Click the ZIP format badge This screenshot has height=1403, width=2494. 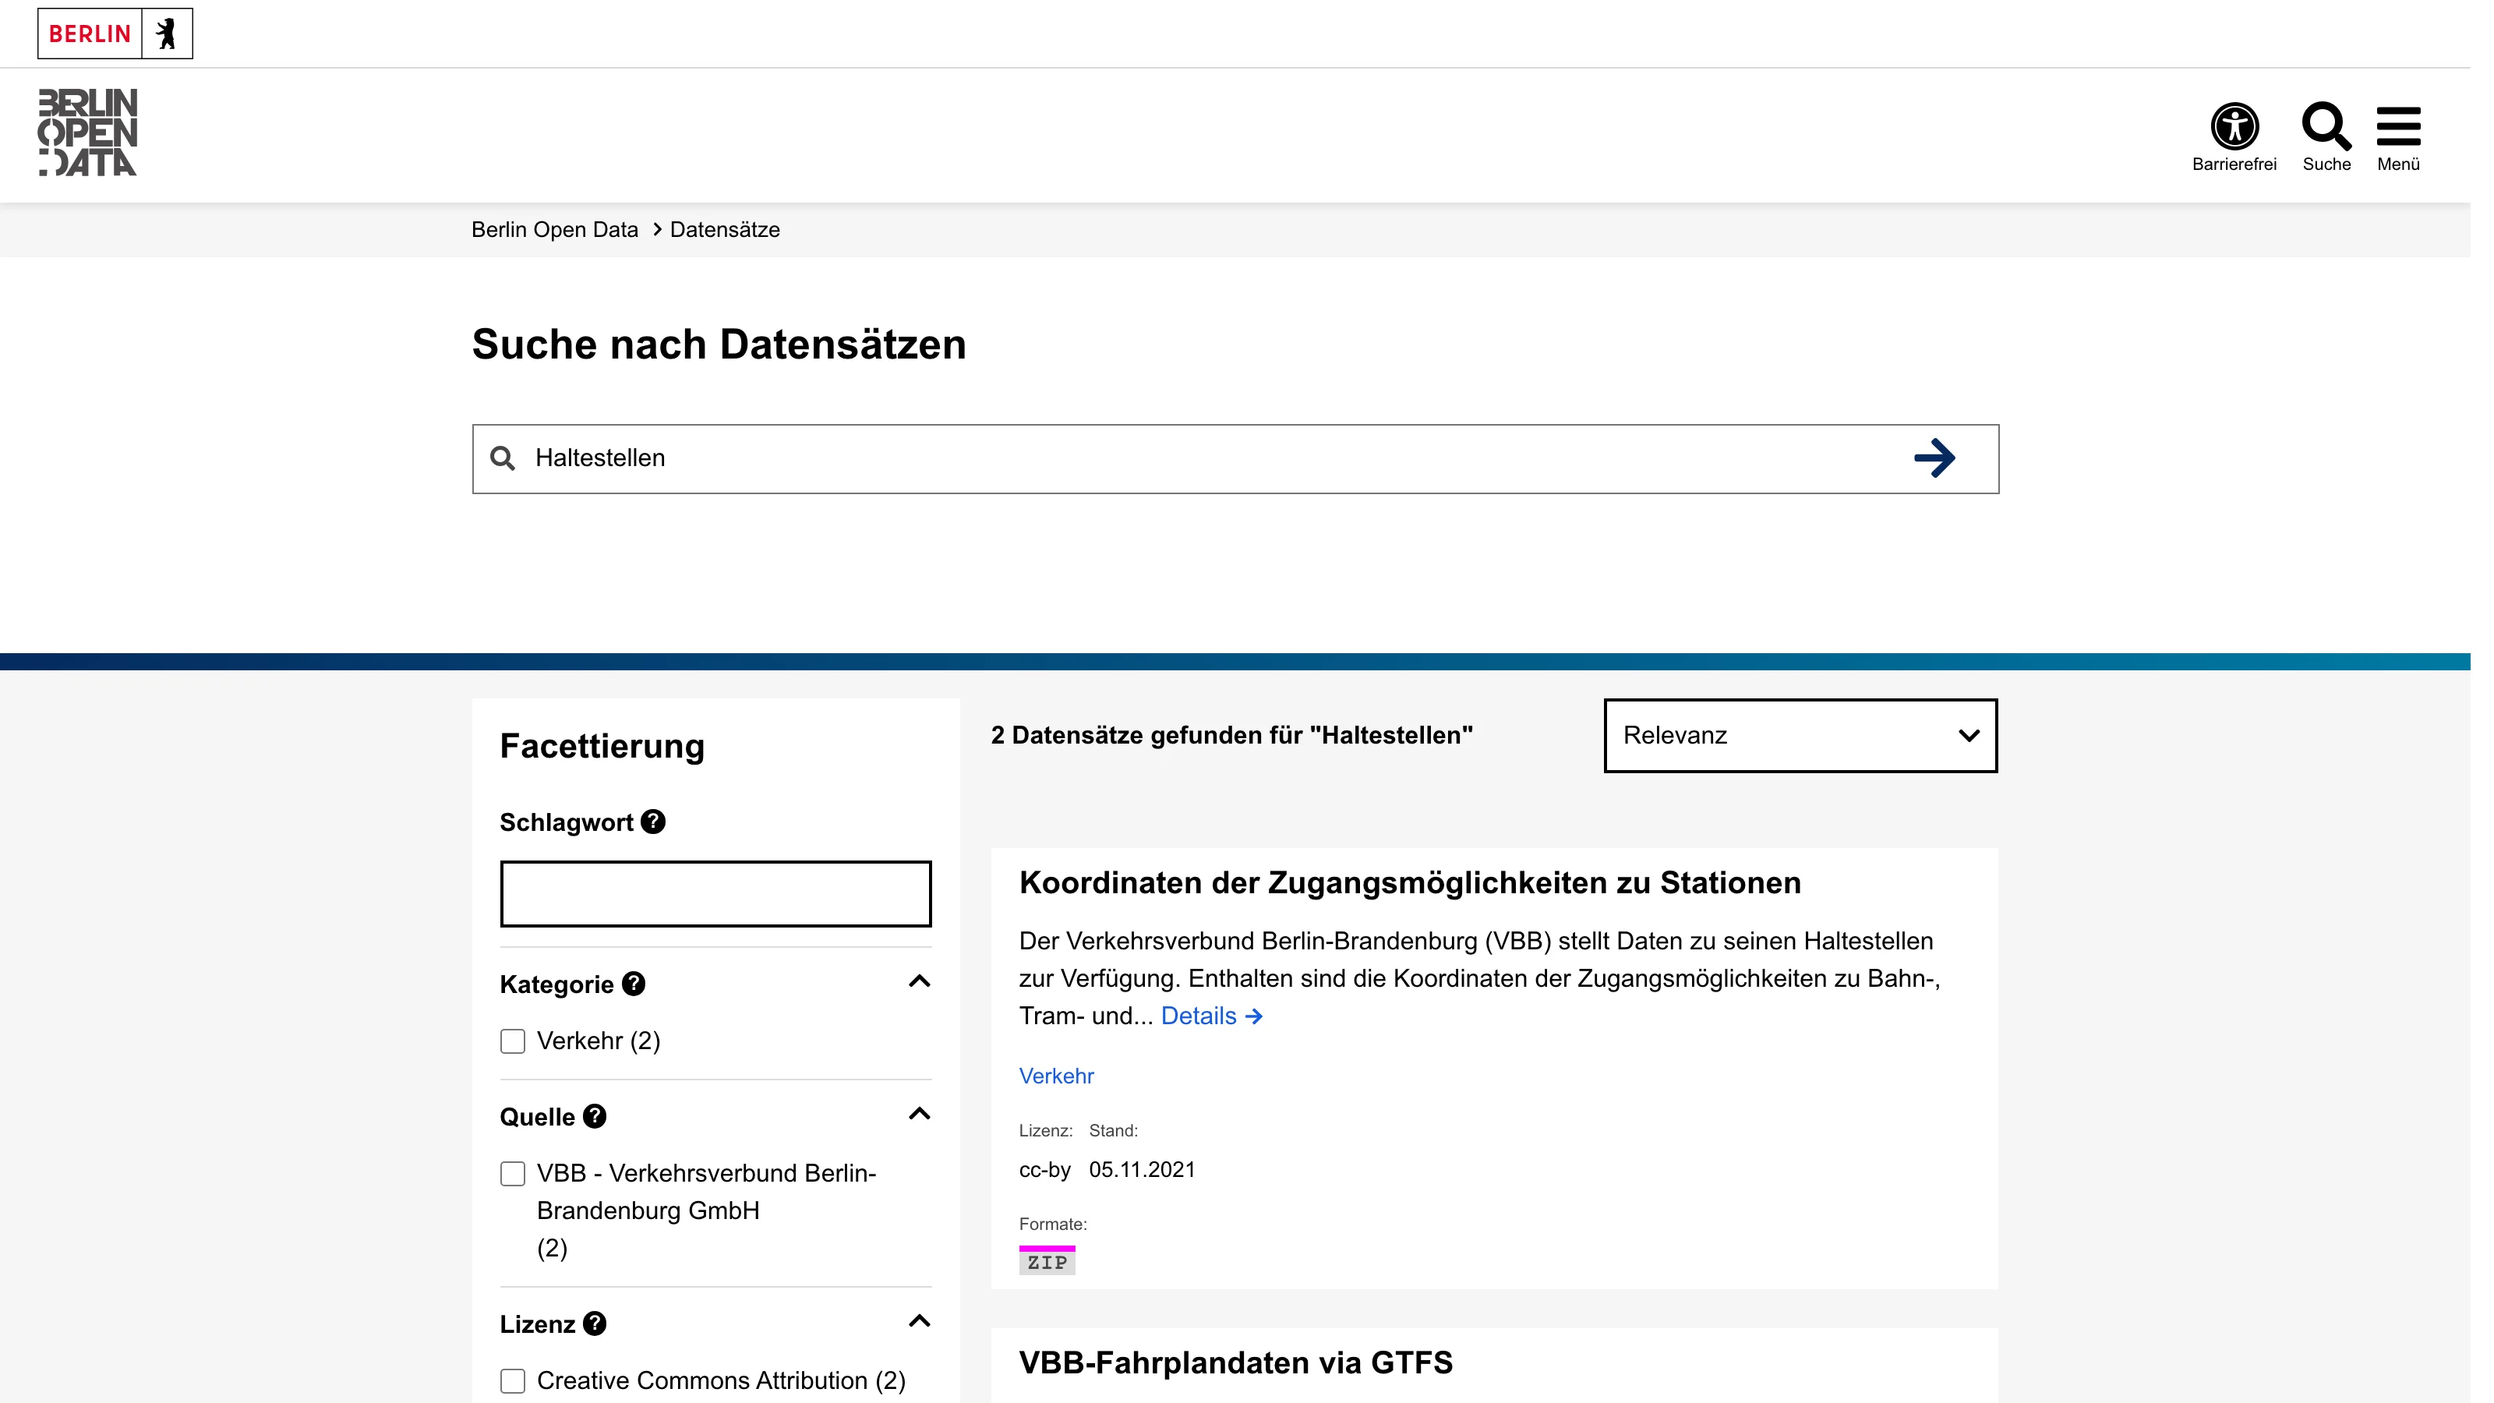pyautogui.click(x=1047, y=1260)
